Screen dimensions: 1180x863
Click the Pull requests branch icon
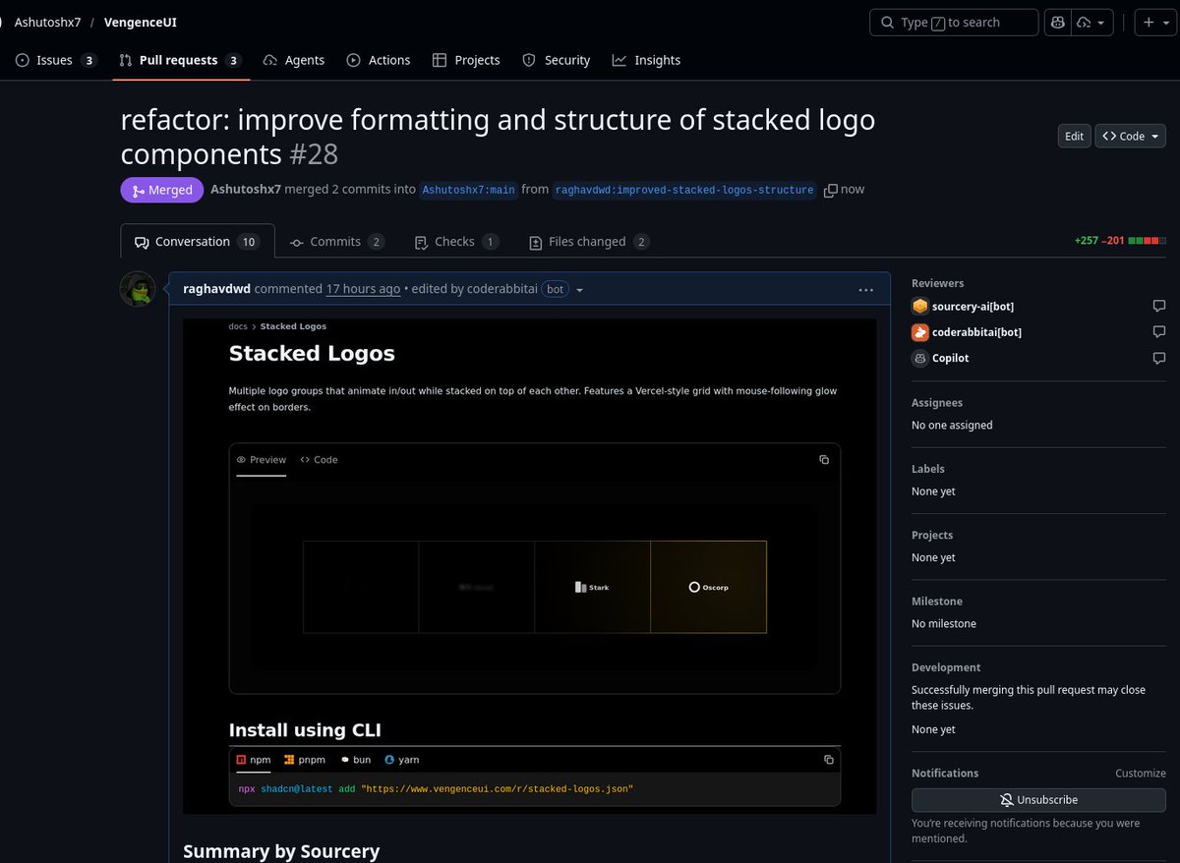[x=125, y=60]
